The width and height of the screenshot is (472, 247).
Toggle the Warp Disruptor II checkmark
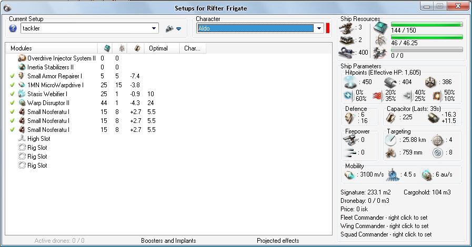tap(12, 103)
